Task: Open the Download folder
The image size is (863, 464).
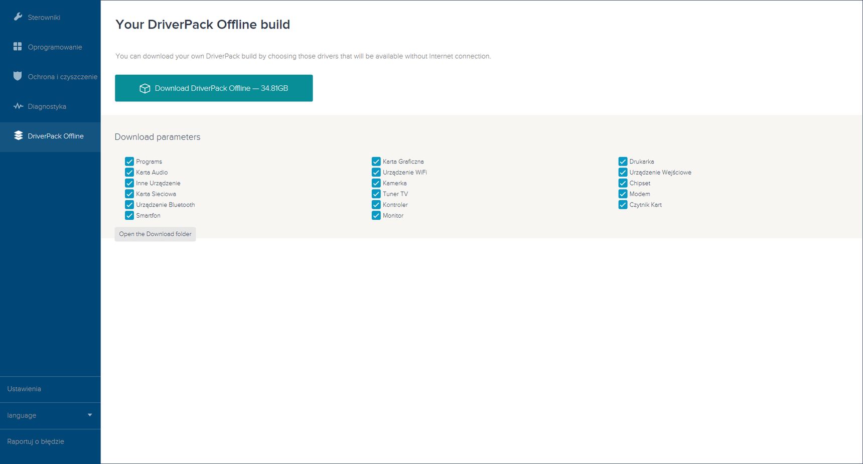Action: tap(155, 234)
